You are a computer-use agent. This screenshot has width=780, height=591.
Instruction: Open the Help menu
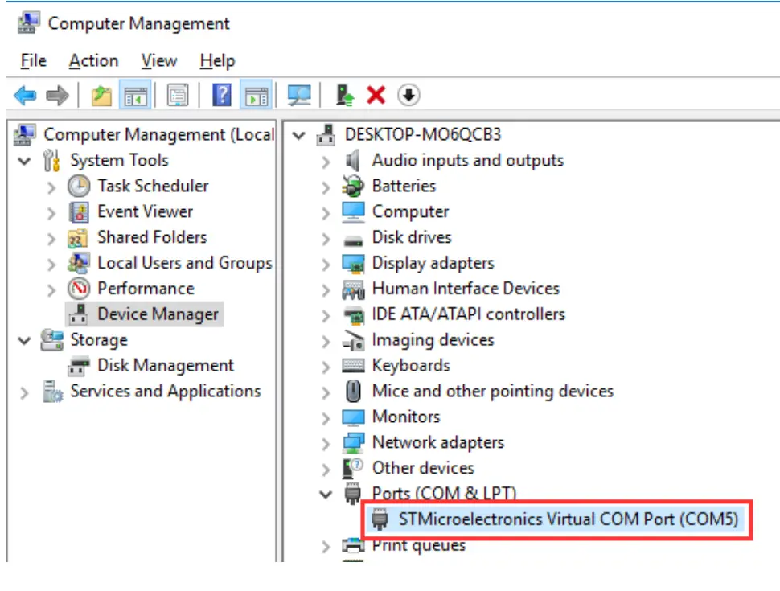[x=217, y=60]
